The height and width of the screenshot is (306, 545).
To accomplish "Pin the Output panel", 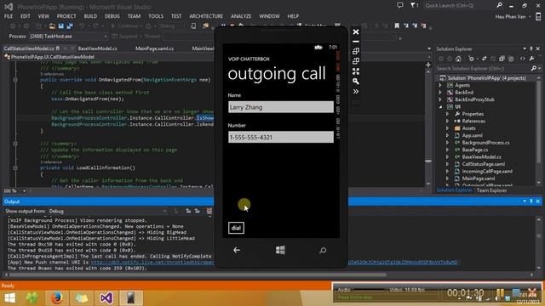I will pos(531,201).
